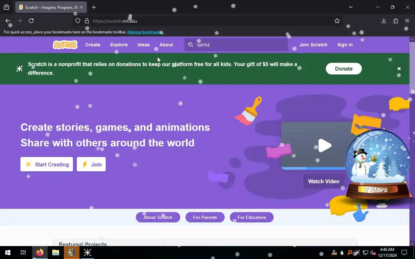Open the For Parents page
Viewport: 415px width, 259px height.
[x=205, y=217]
